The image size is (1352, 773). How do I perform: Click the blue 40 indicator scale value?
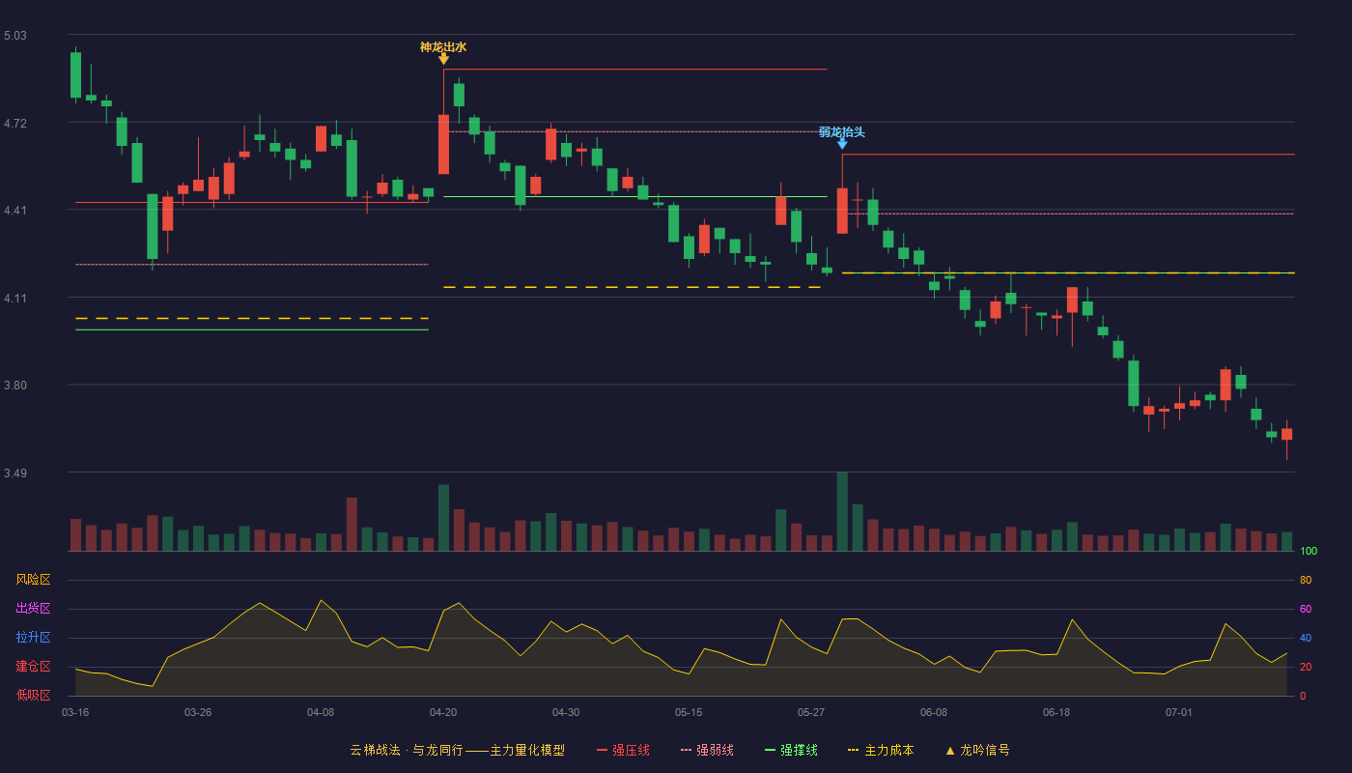[1306, 638]
